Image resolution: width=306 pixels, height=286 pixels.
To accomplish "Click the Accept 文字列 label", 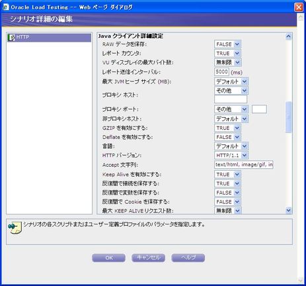I will tap(120, 165).
